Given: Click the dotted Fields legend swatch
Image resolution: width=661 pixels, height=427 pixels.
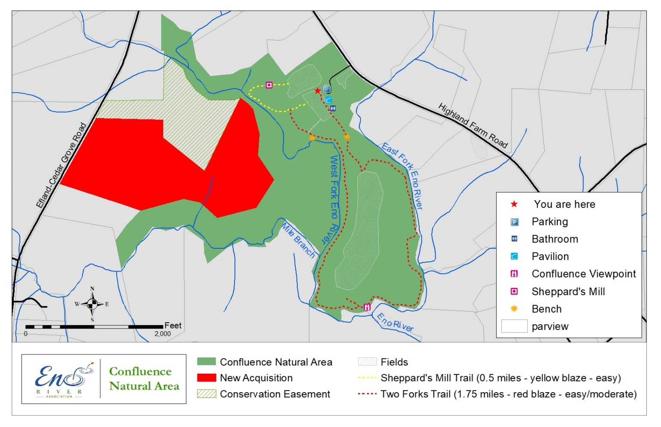Looking at the screenshot, I should click(x=367, y=362).
